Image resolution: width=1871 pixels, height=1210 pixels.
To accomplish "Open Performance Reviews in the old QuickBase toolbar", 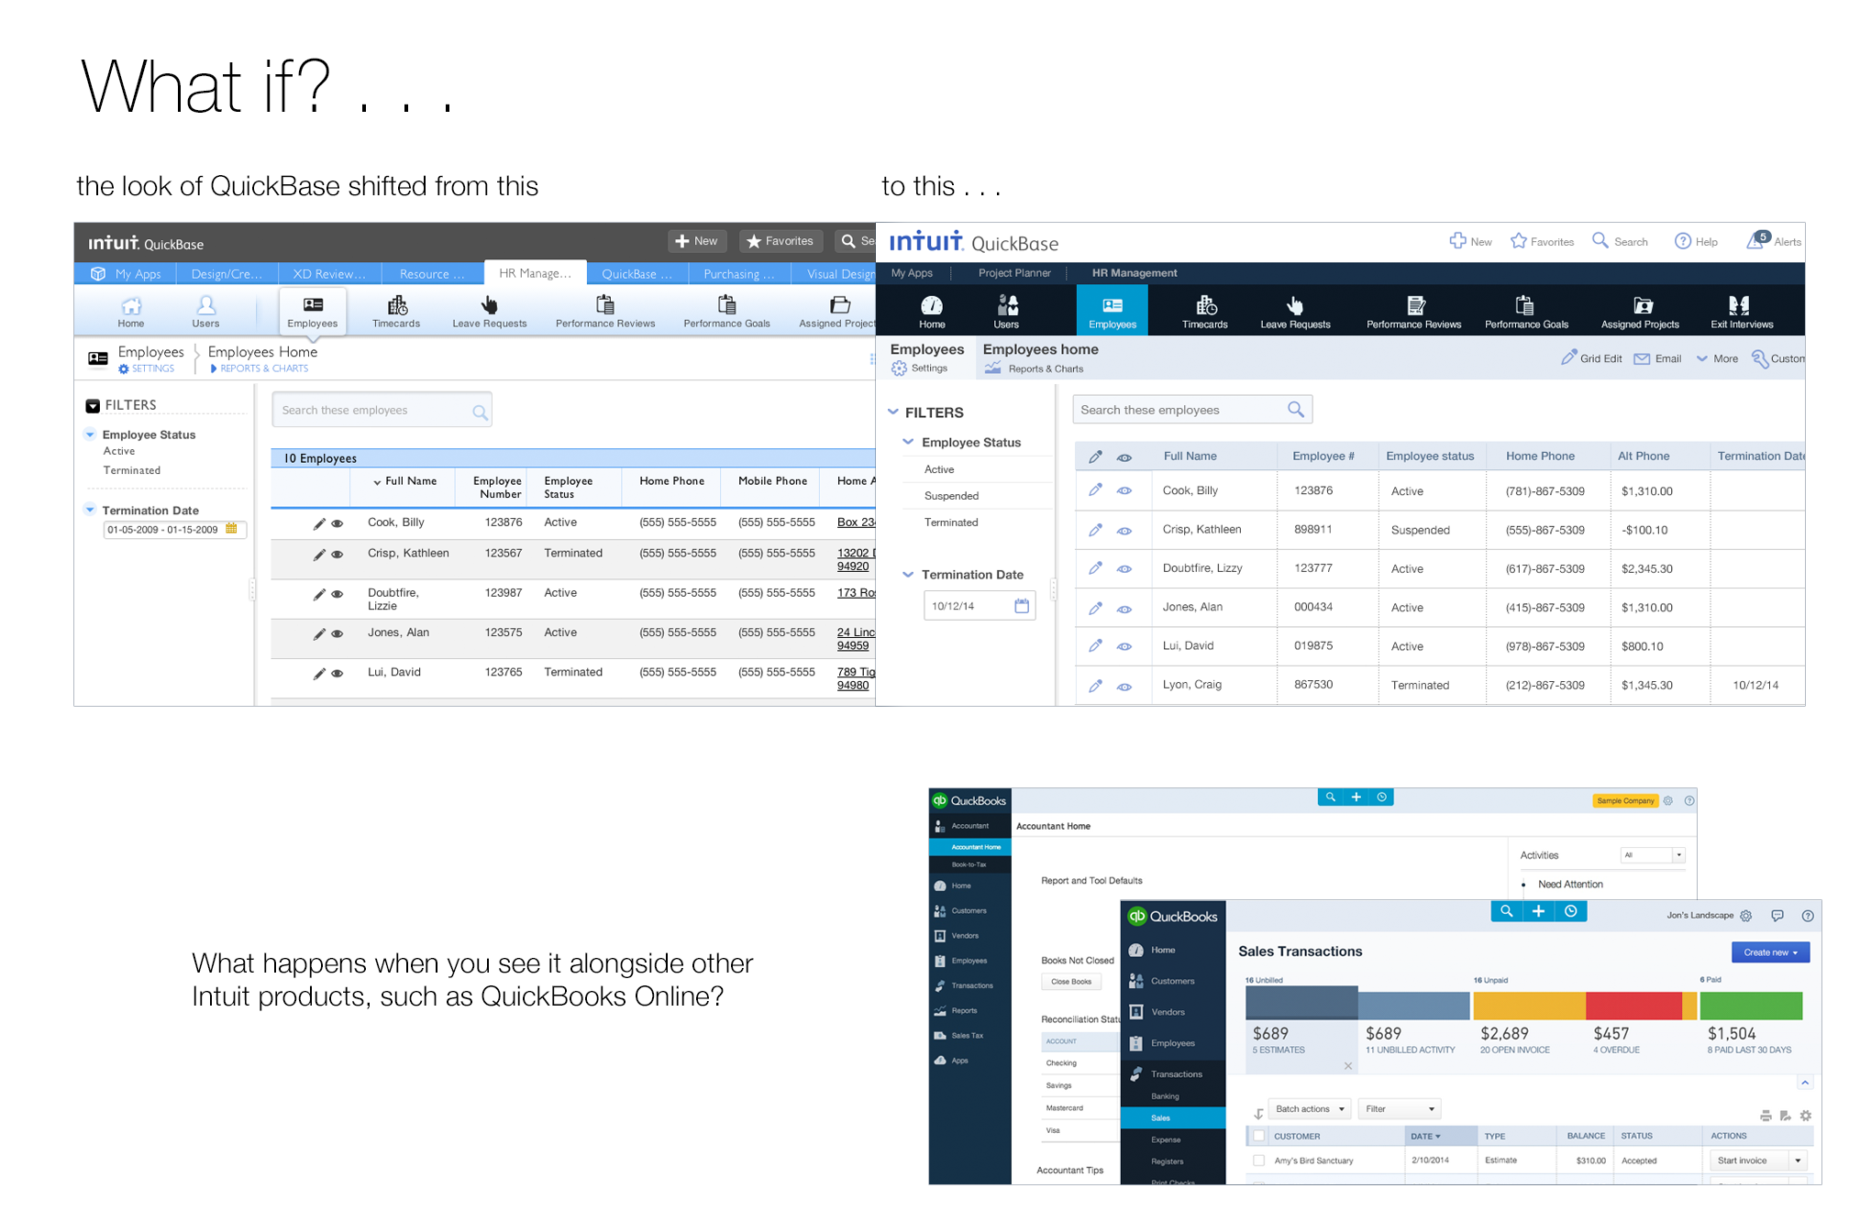I will click(x=605, y=312).
